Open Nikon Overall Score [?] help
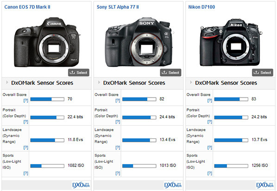Screen dimensions: 277x191 point(210,100)
